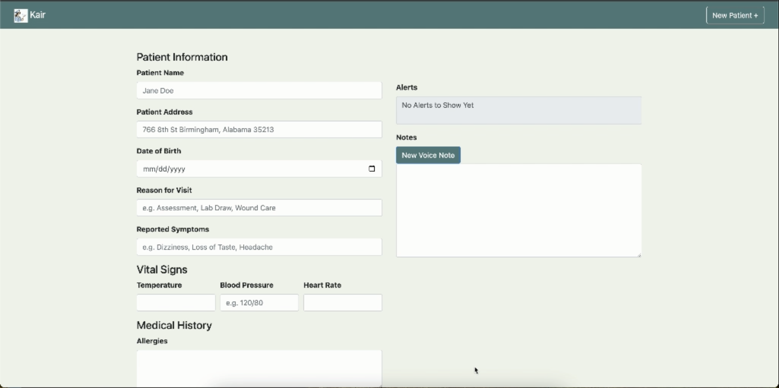Click into the Patient Address field
The width and height of the screenshot is (779, 388).
(259, 129)
